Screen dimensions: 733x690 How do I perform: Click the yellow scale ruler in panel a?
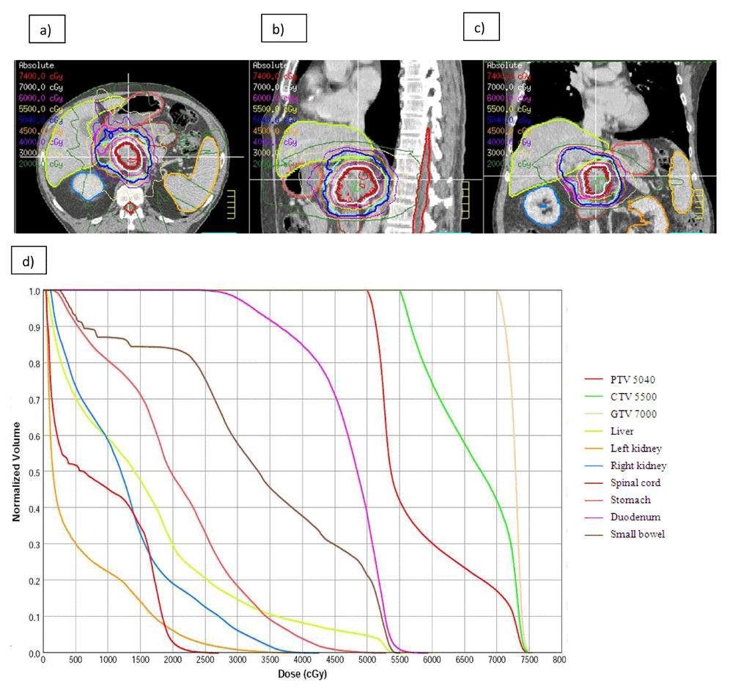pyautogui.click(x=232, y=205)
